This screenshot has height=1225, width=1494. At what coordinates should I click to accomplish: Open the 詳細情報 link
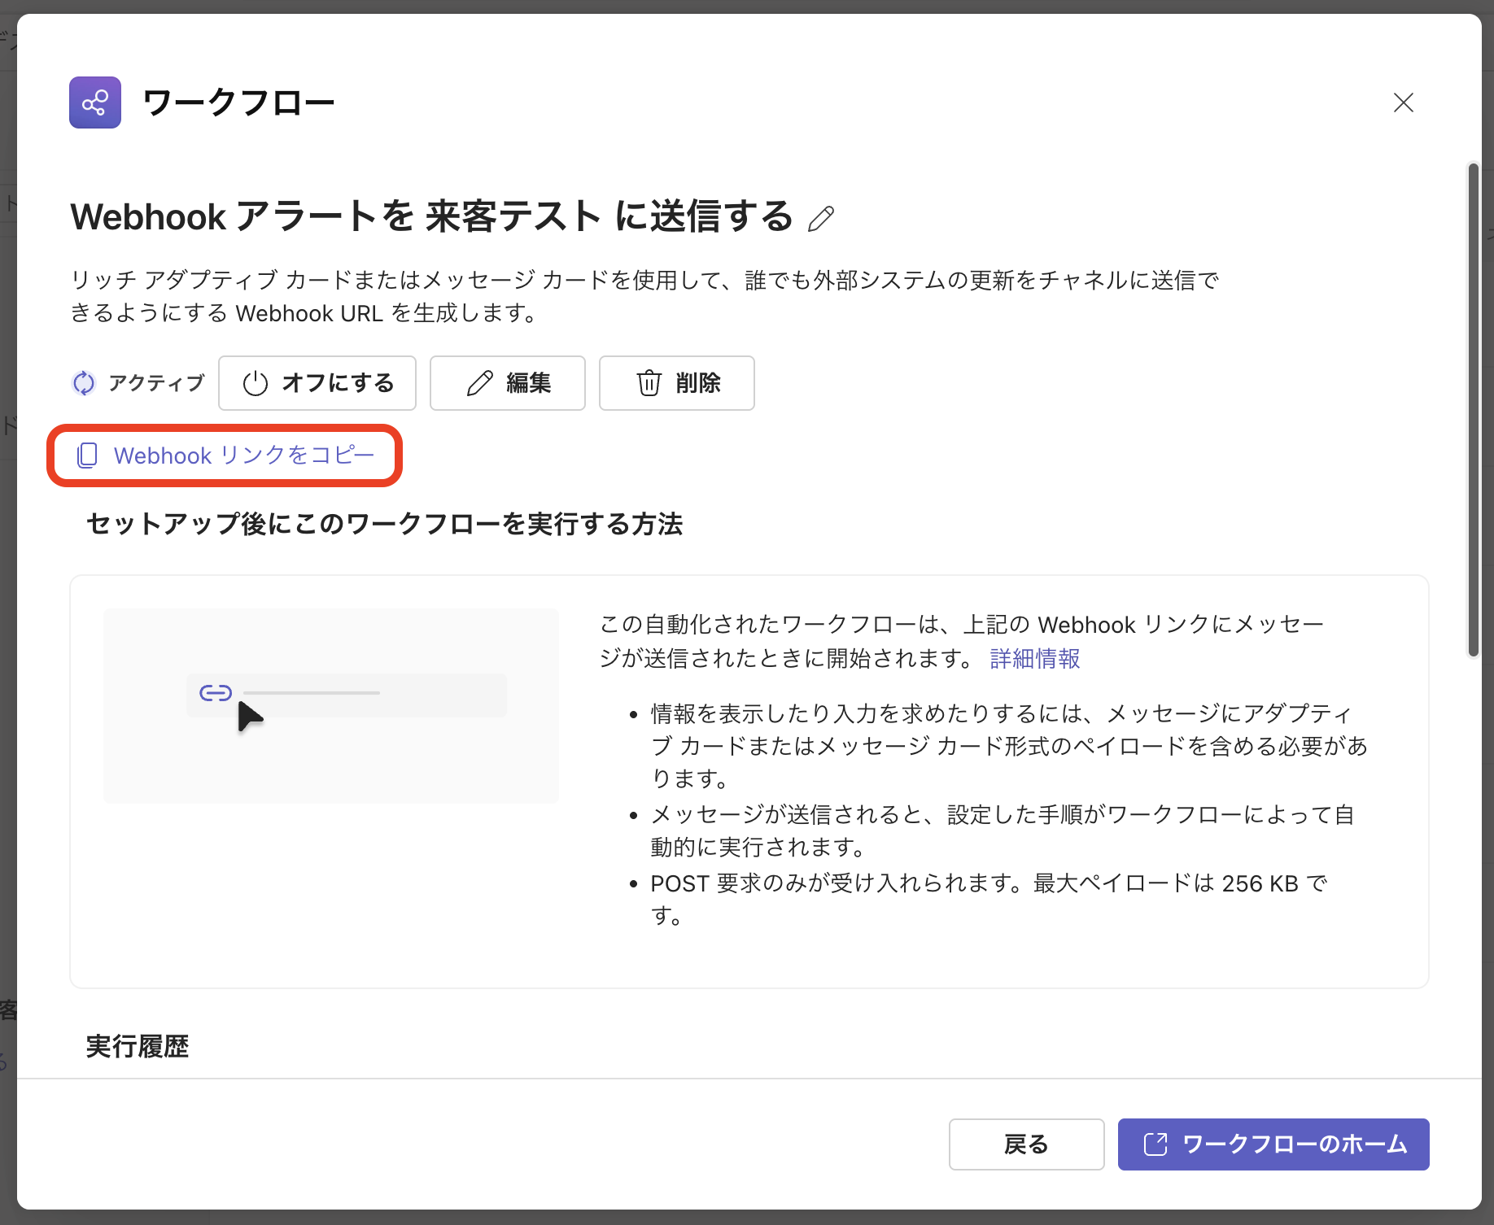coord(1034,659)
